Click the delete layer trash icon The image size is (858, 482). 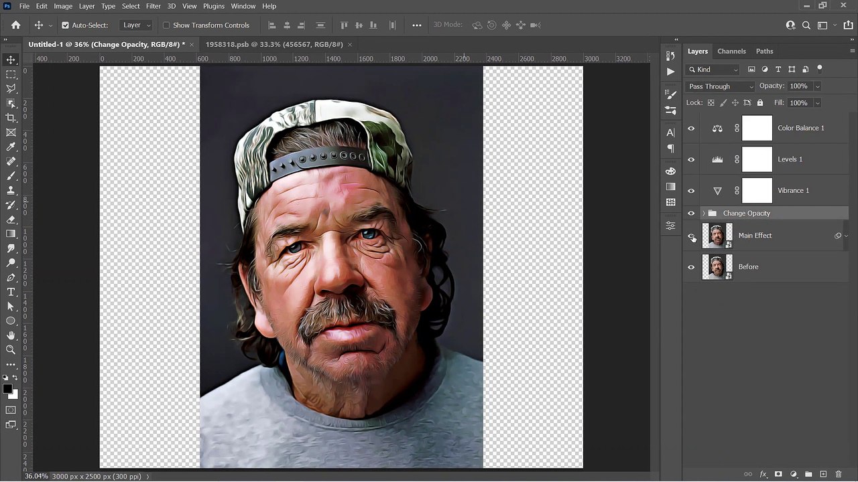[839, 474]
